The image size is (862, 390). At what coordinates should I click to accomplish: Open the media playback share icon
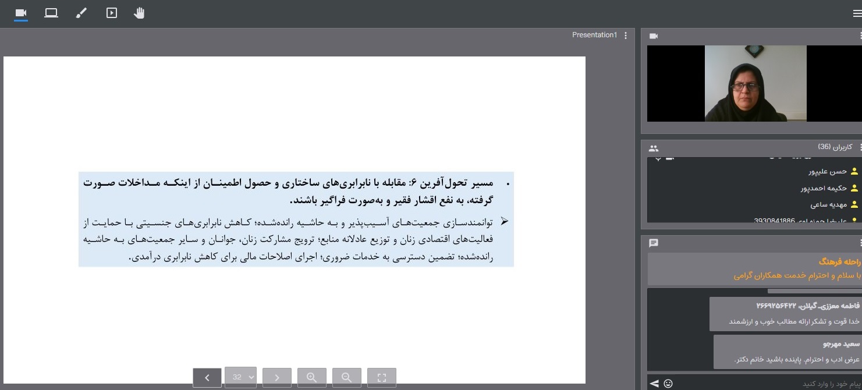pos(112,13)
